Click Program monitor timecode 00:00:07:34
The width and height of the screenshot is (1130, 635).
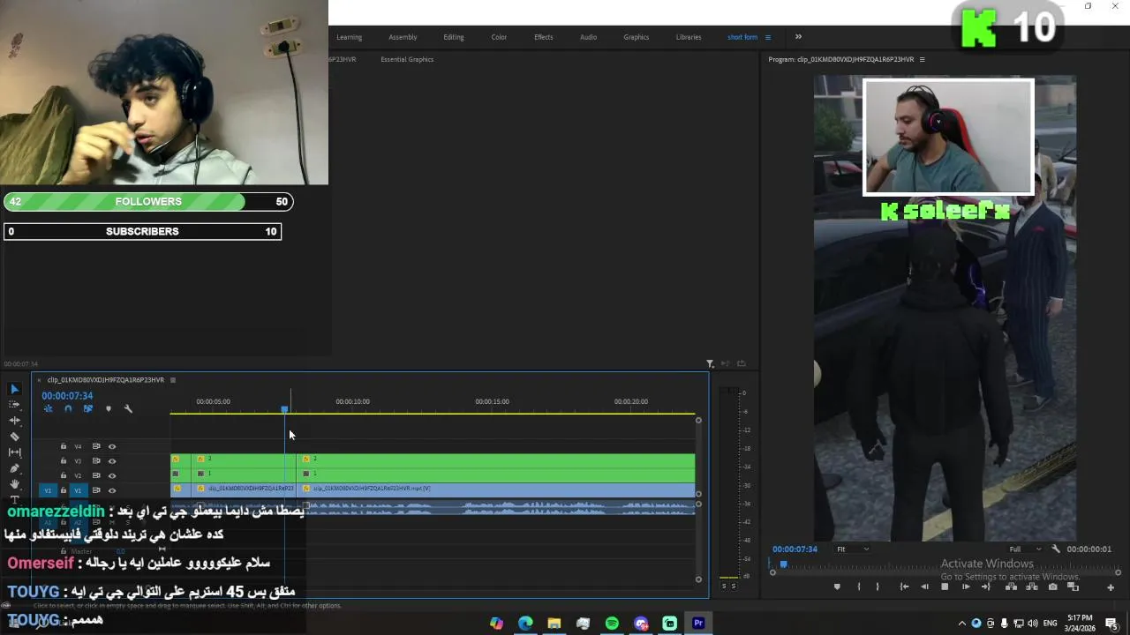tap(795, 549)
